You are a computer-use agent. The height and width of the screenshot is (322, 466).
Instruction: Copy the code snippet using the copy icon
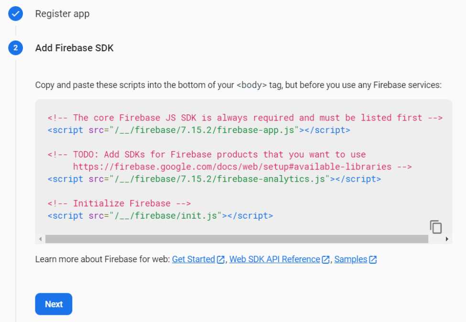point(435,226)
